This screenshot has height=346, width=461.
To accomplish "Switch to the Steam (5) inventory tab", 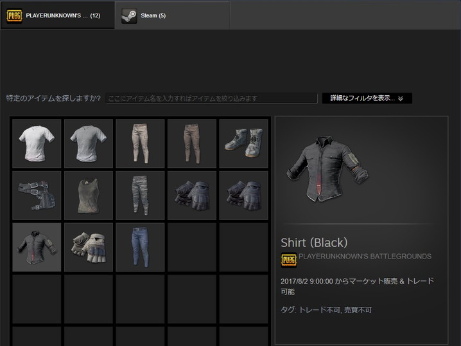I will pos(172,15).
